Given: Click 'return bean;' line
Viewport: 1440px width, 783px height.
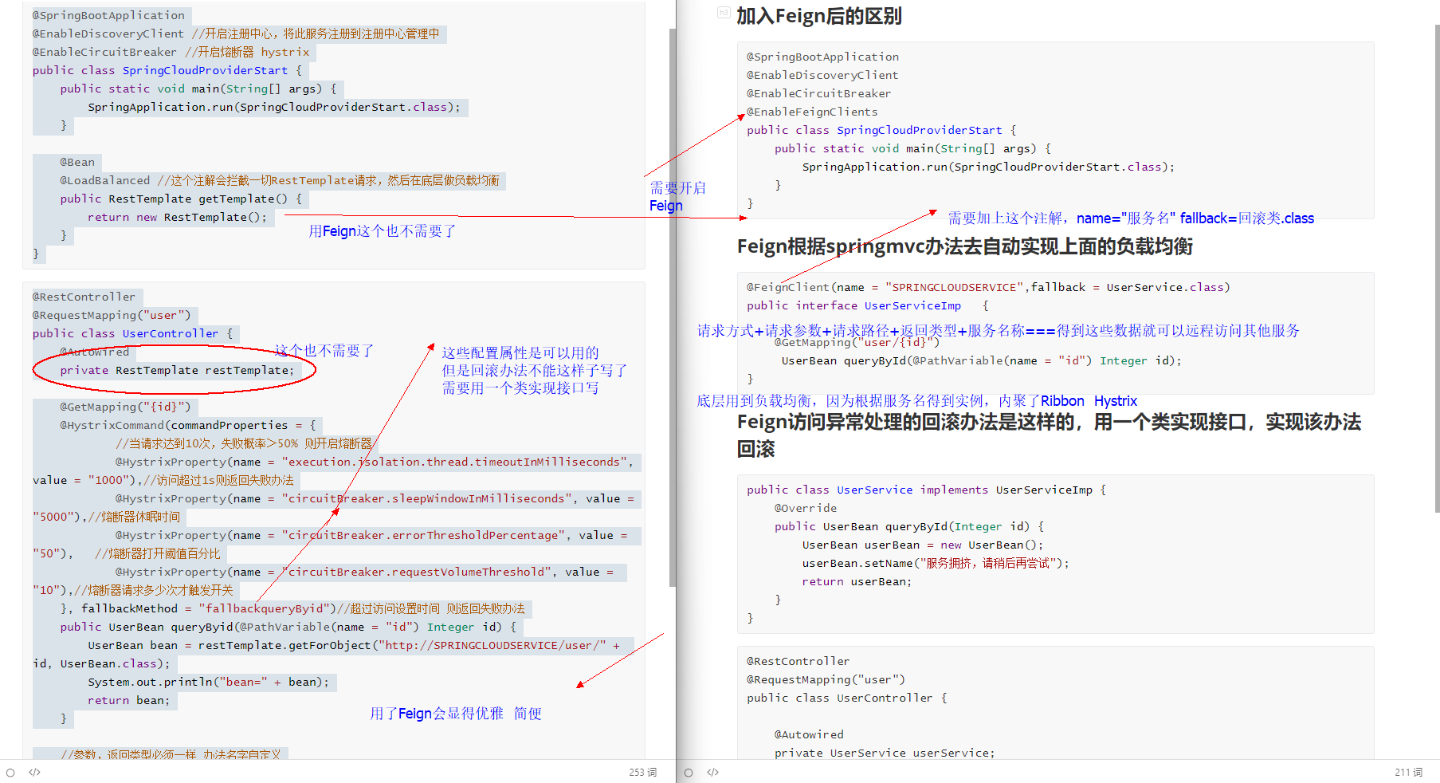Looking at the screenshot, I should click(128, 700).
